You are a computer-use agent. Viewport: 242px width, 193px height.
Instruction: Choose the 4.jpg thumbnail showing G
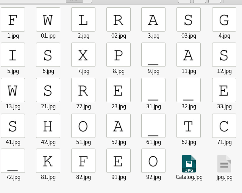point(224,19)
